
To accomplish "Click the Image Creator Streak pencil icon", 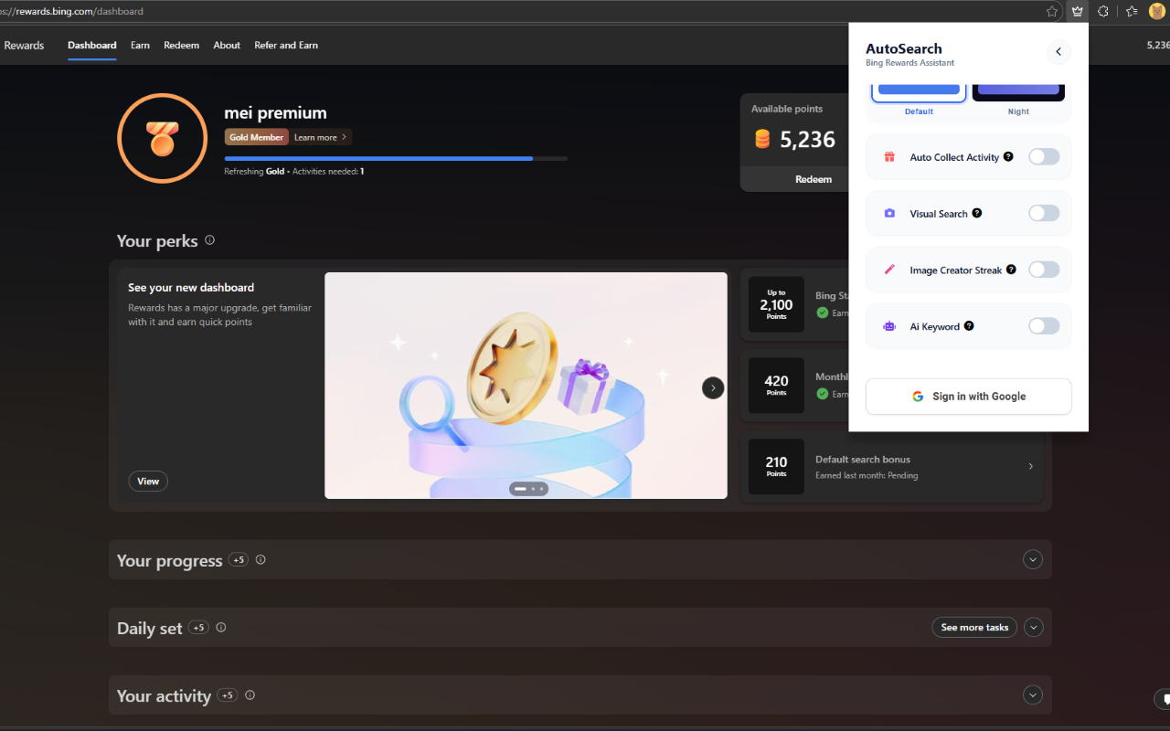I will (x=889, y=270).
